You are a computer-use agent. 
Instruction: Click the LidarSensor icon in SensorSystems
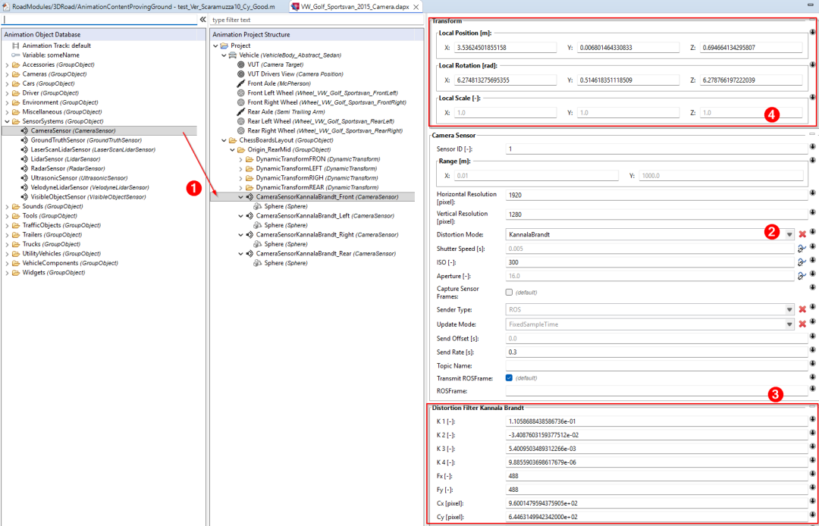pos(24,159)
